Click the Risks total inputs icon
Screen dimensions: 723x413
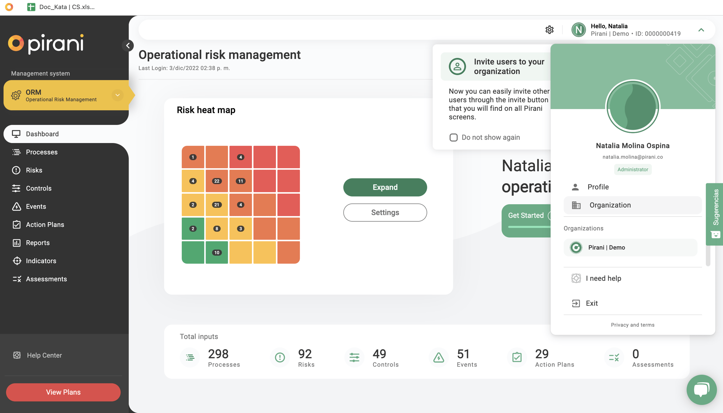coord(280,357)
